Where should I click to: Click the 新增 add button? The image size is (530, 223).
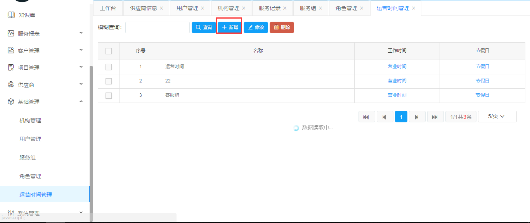tap(230, 27)
